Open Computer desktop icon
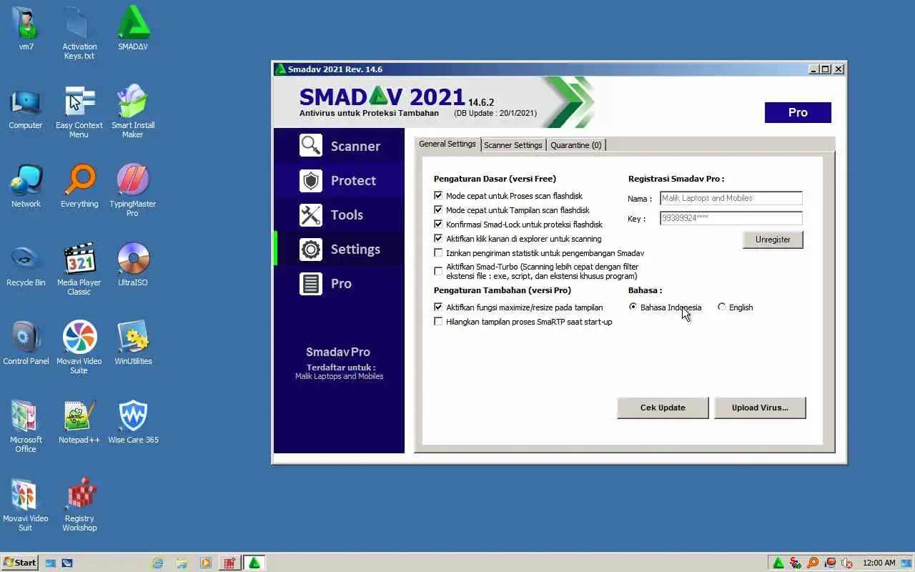 [26, 109]
